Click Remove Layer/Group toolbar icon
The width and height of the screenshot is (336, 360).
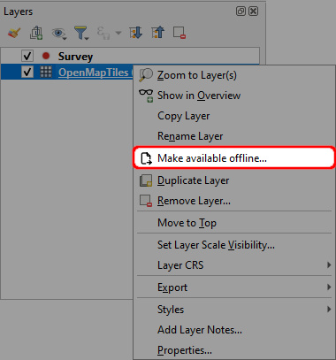coord(179,33)
